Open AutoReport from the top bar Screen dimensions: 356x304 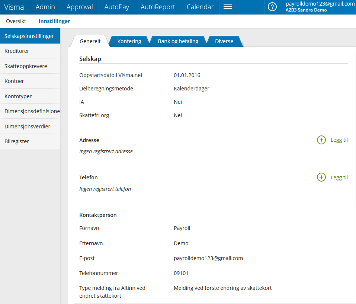tap(158, 7)
